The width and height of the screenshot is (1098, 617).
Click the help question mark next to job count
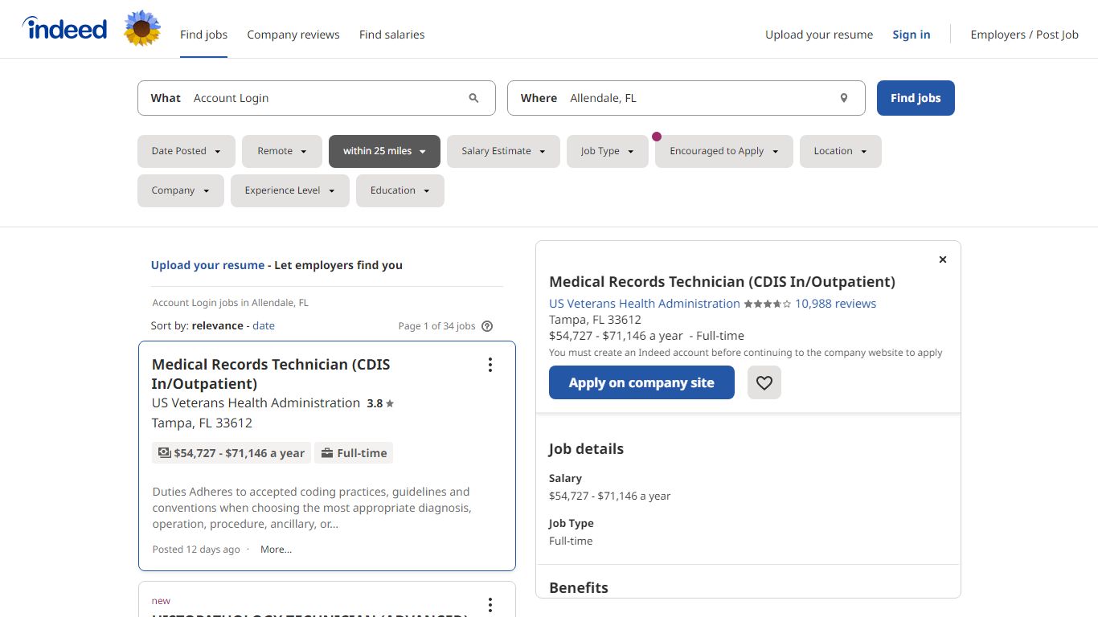point(486,326)
